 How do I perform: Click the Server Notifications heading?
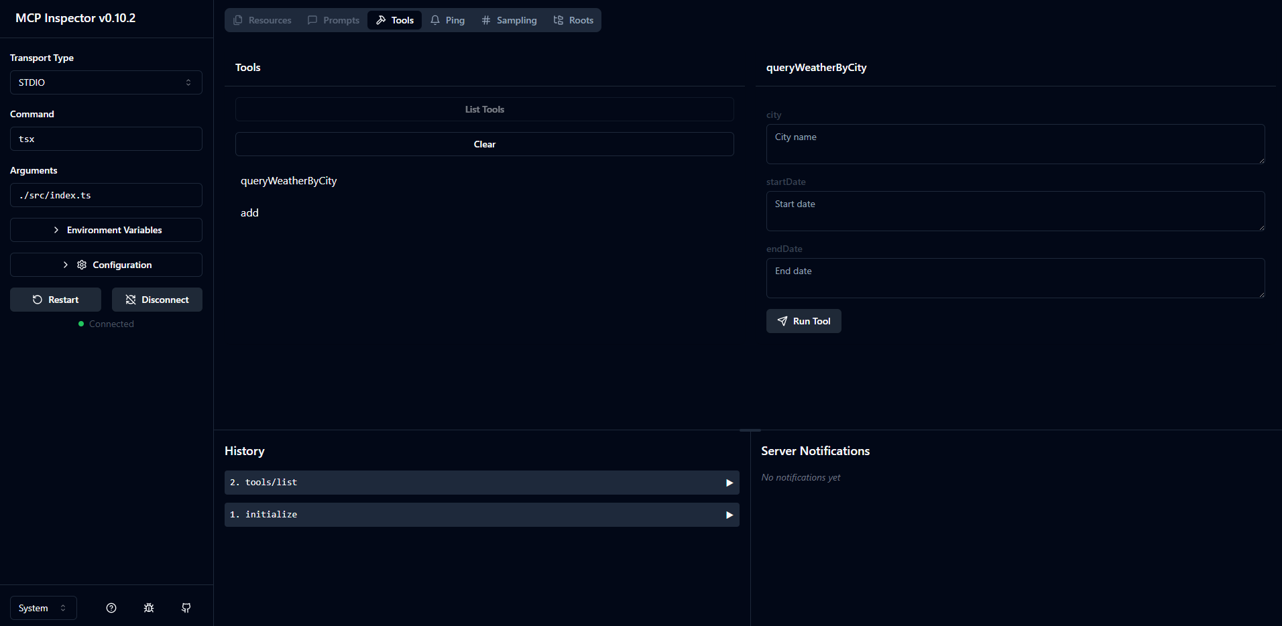(x=815, y=451)
